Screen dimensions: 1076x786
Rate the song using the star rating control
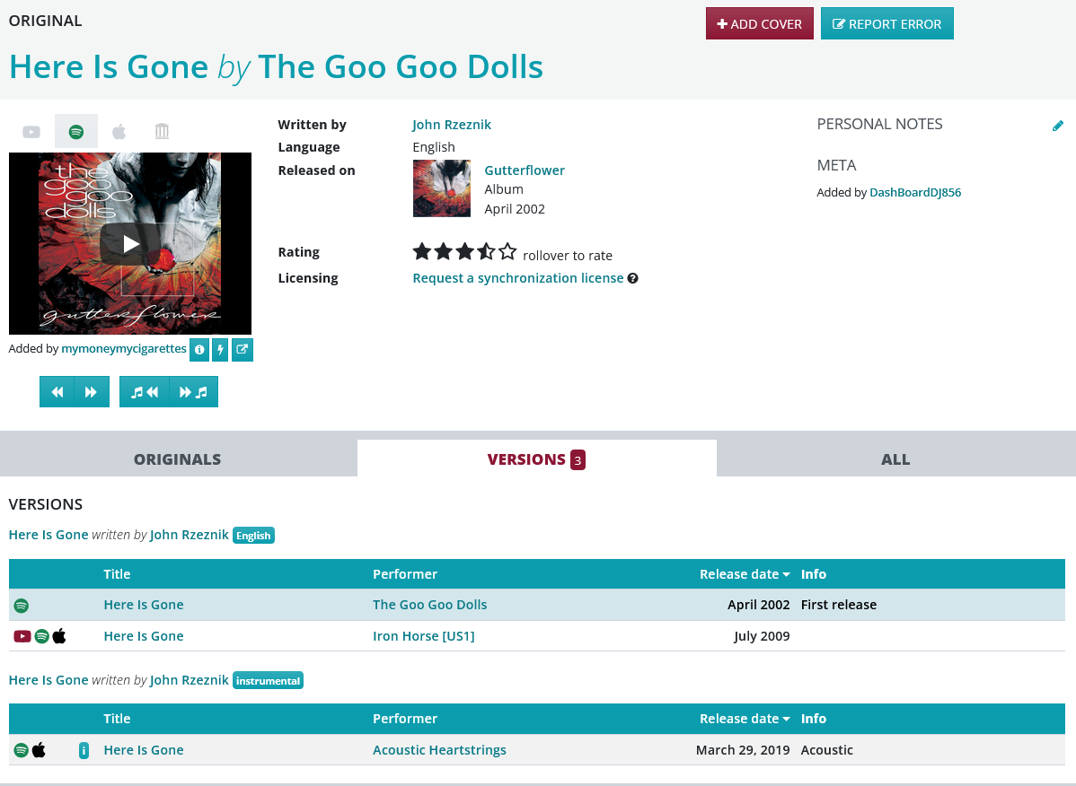point(465,251)
